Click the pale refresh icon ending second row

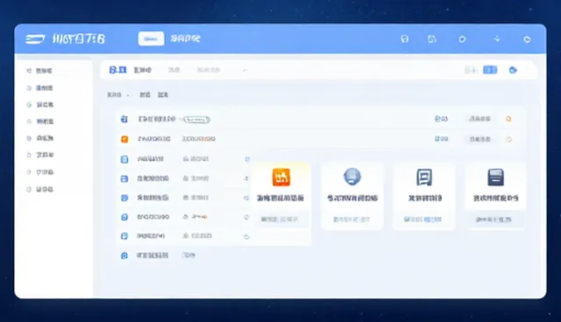508,139
